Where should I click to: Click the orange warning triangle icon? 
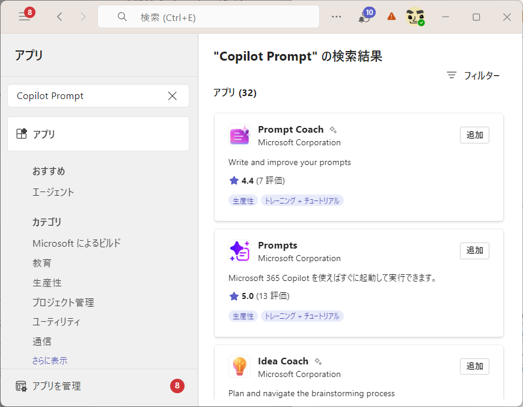pos(391,16)
